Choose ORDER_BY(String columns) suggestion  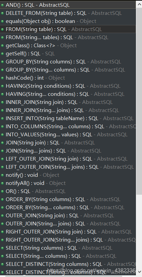[68, 199]
